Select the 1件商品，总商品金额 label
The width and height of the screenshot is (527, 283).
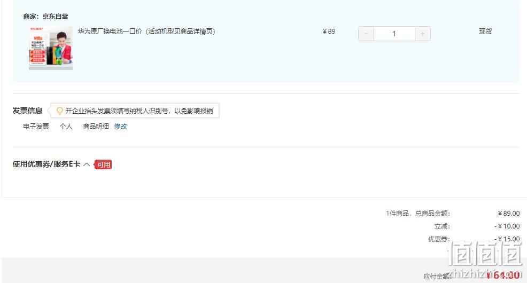[418, 213]
